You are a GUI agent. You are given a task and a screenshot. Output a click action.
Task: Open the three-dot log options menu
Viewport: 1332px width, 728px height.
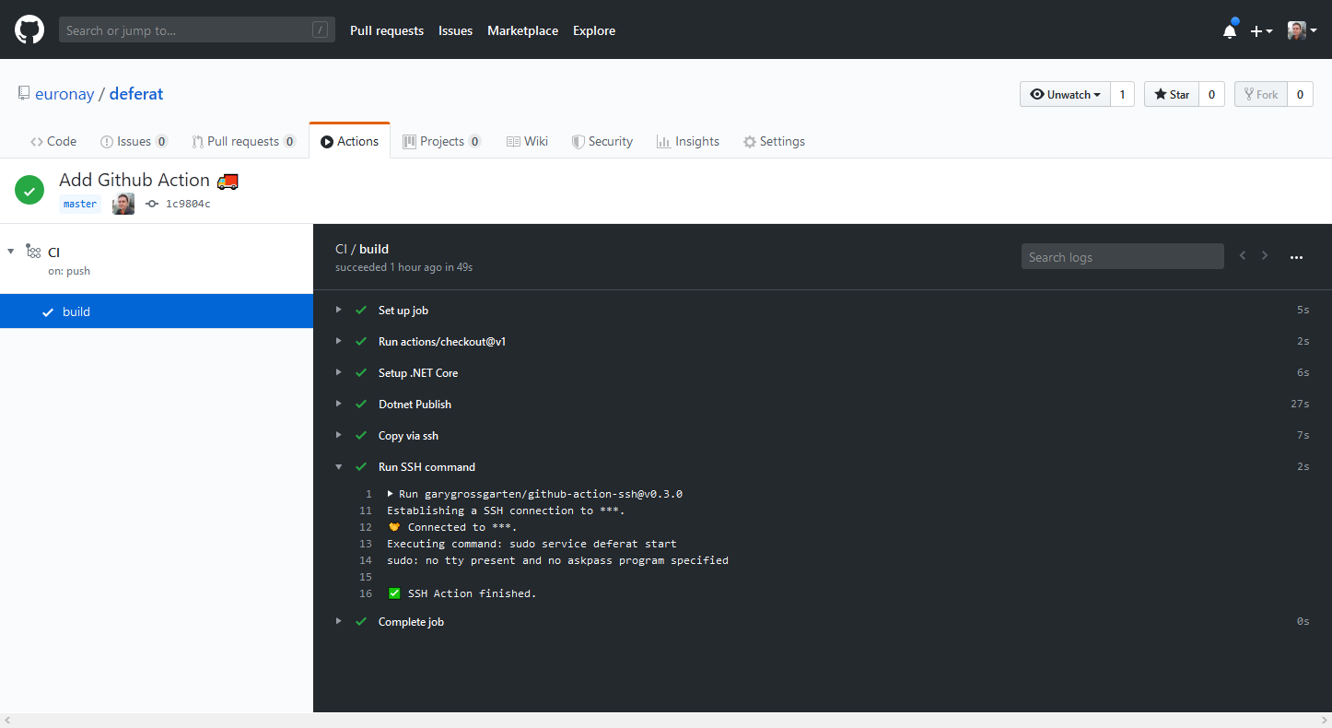click(1296, 257)
